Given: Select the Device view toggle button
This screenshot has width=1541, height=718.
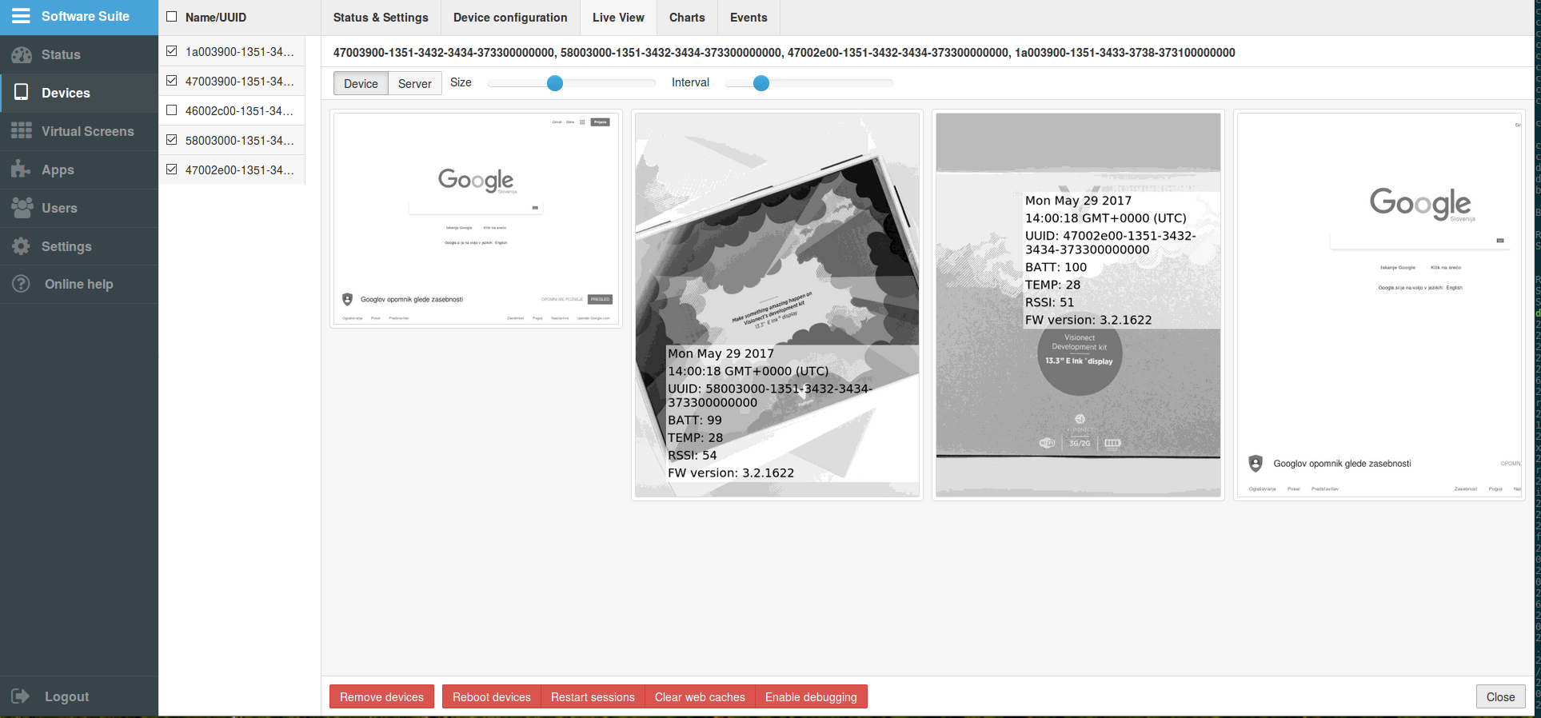Looking at the screenshot, I should click(361, 83).
